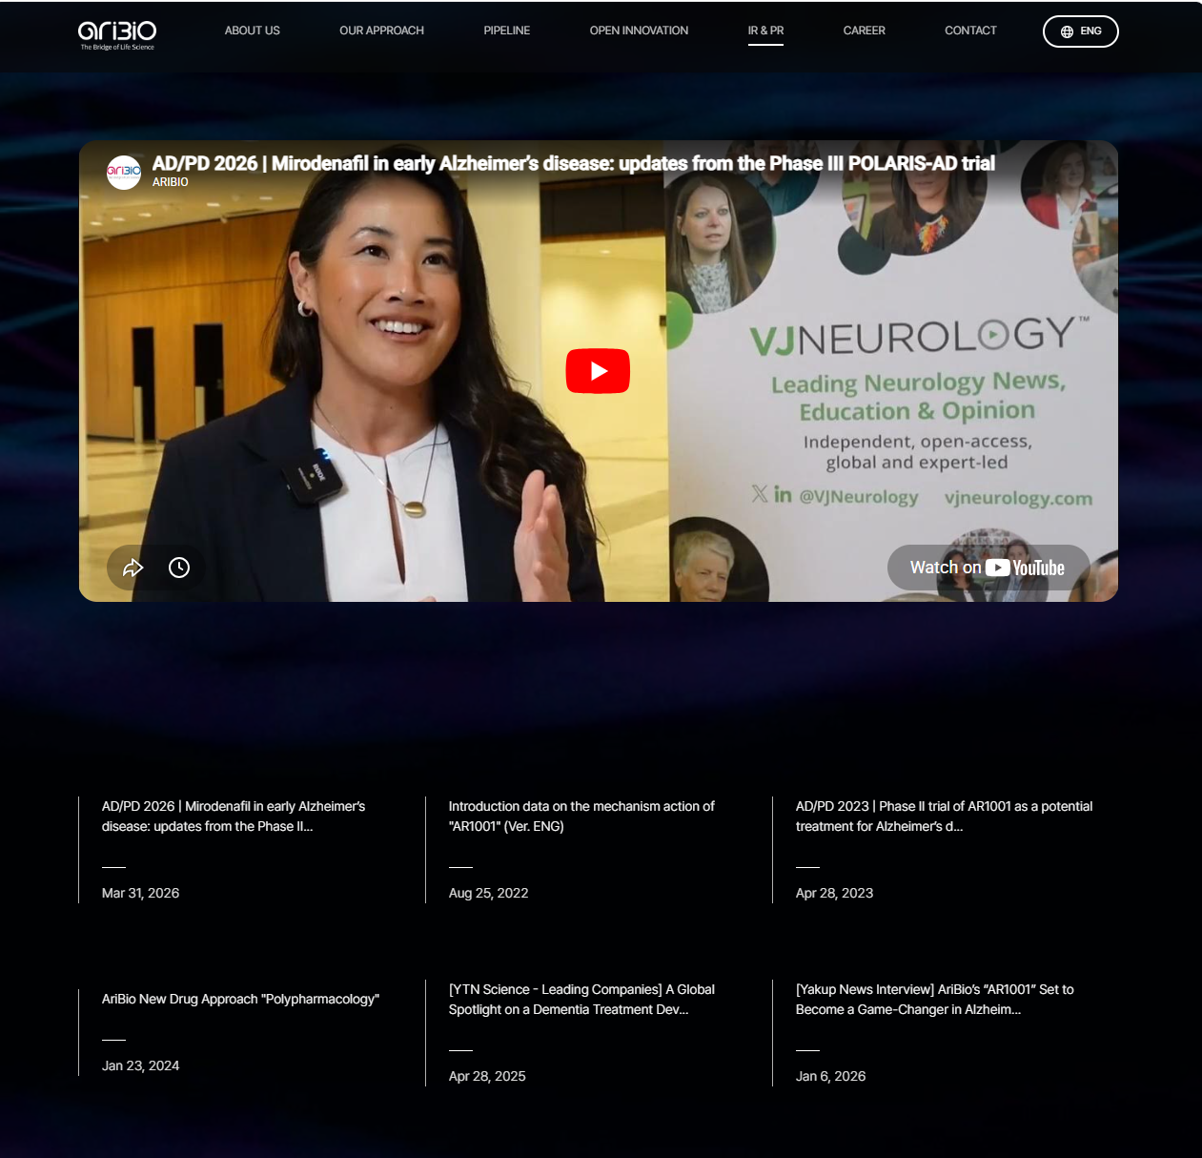
Task: Open the OPEN INNOVATION menu
Action: [x=639, y=31]
